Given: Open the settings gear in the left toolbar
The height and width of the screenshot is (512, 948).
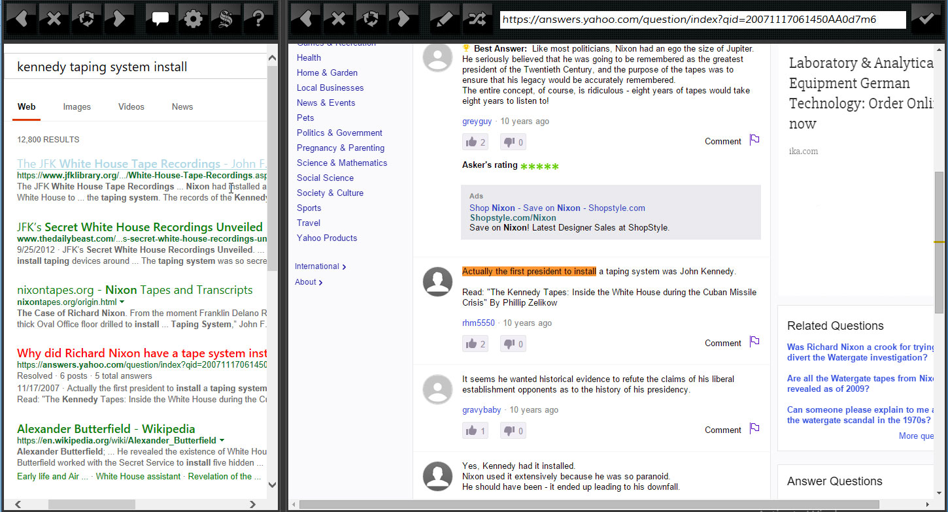Looking at the screenshot, I should click(x=193, y=19).
